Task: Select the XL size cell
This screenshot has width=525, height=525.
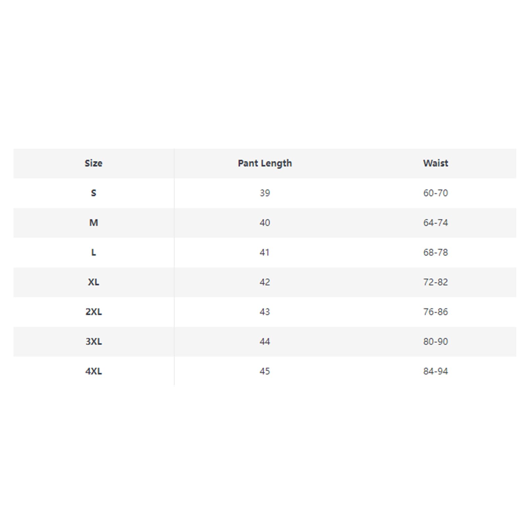Action: tap(94, 282)
